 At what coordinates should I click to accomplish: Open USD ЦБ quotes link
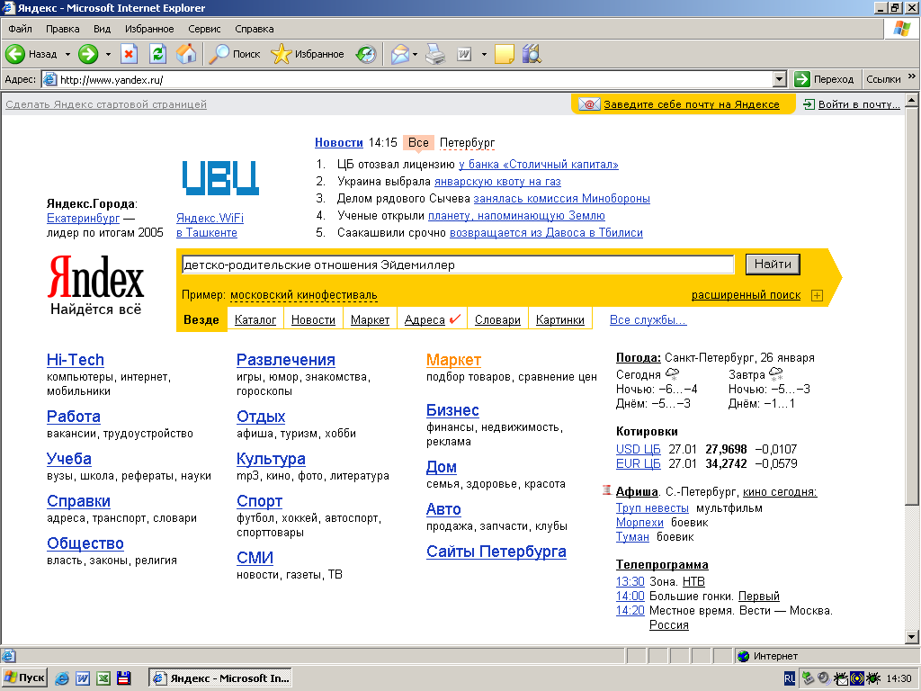tap(638, 449)
